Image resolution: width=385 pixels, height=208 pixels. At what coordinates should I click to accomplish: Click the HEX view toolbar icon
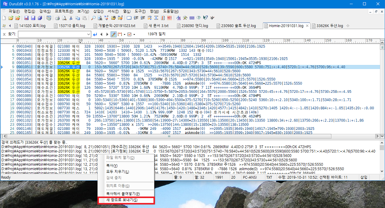[169, 18]
